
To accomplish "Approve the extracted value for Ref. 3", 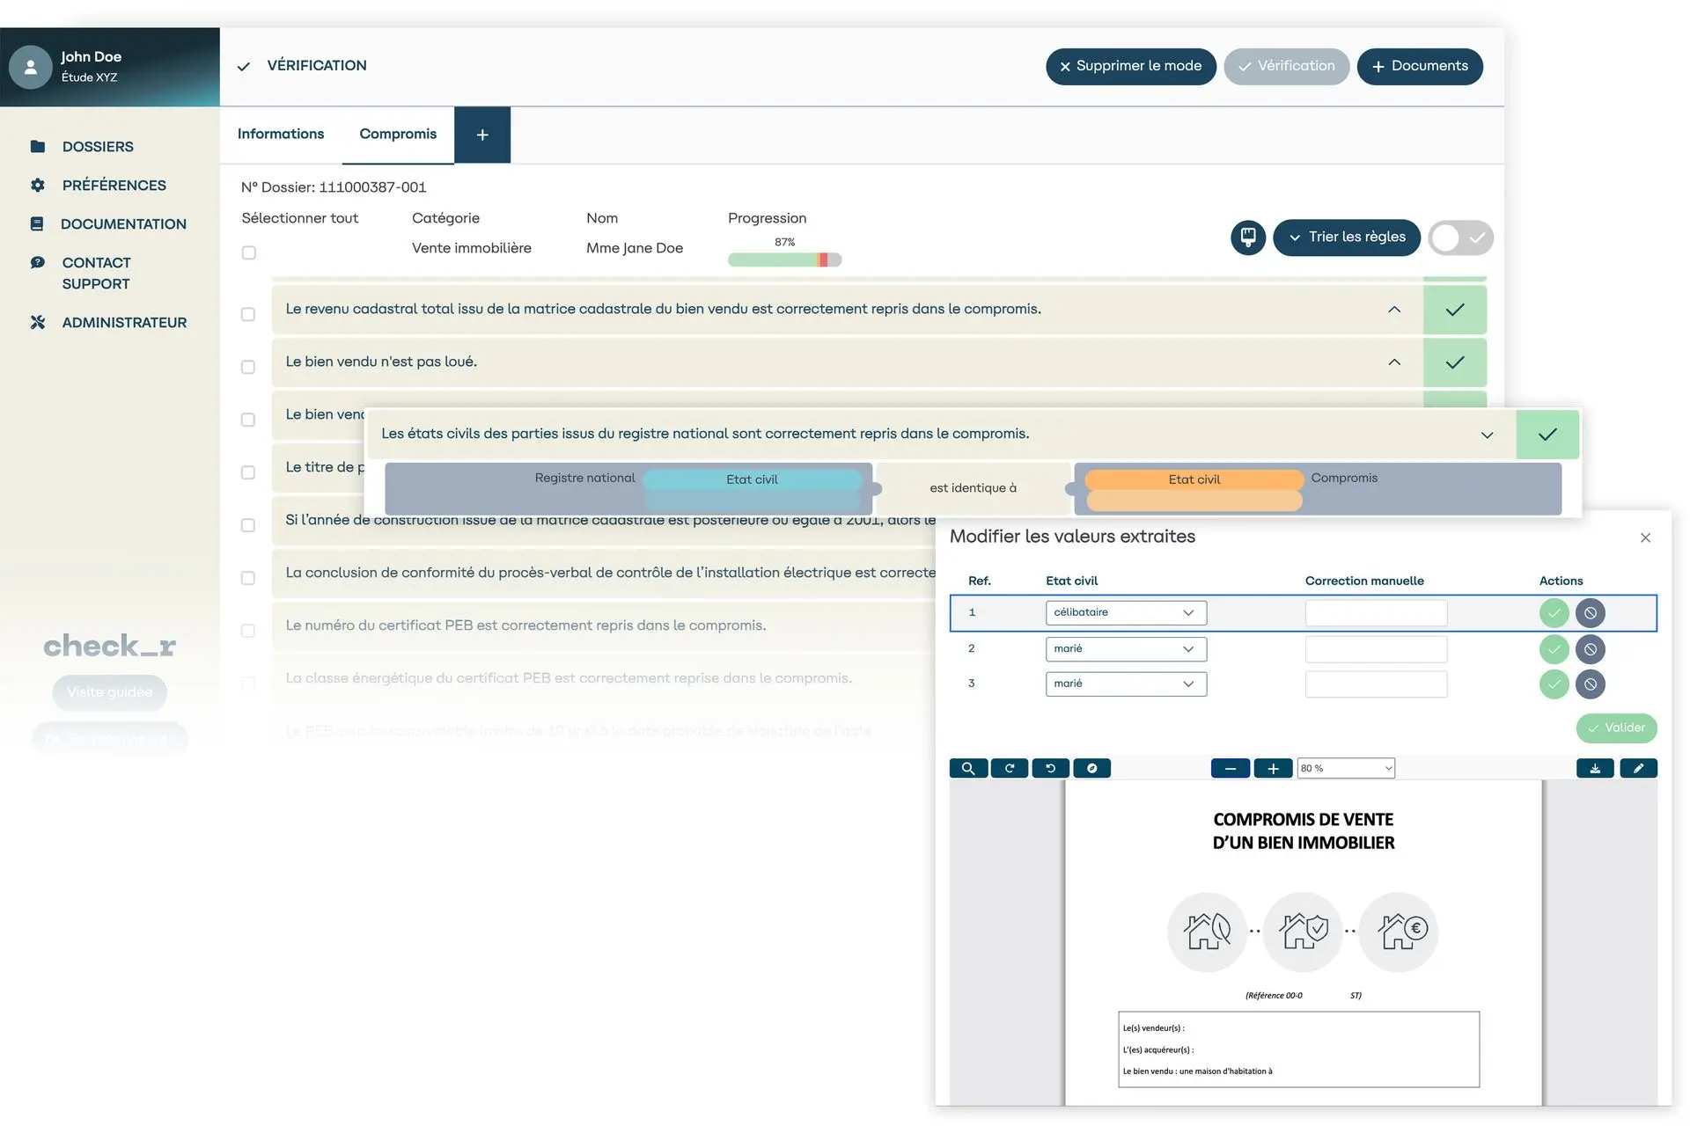I will (1553, 684).
